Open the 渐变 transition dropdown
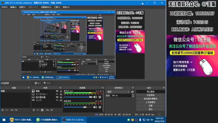This screenshot has height=123, width=218. pyautogui.click(x=118, y=92)
